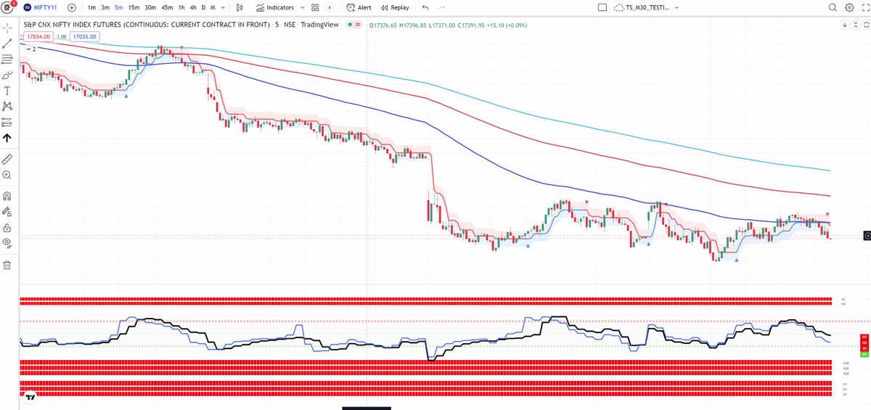Select the Text annotation tool
871x410 pixels.
(x=7, y=91)
